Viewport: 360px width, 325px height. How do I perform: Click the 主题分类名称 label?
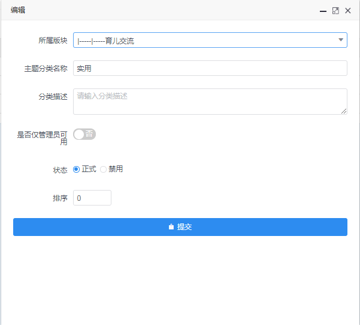pyautogui.click(x=46, y=69)
